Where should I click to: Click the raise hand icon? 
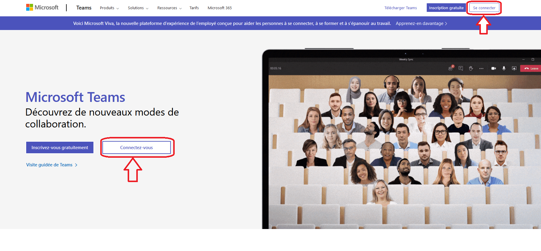point(471,68)
